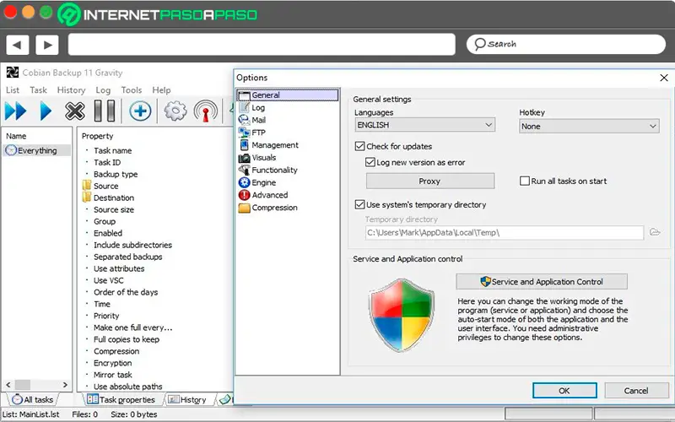Click the Cobian Backup application logo icon

(13, 73)
